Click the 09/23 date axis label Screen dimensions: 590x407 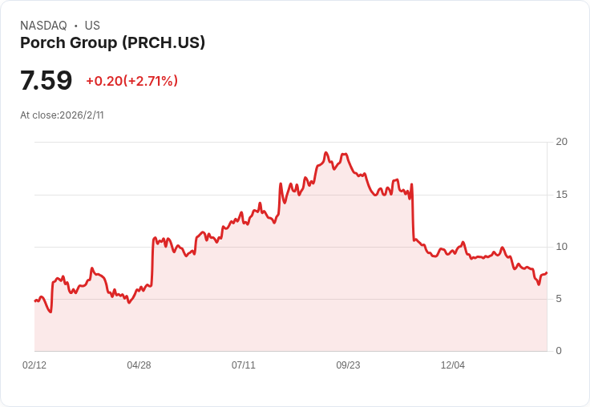tap(348, 365)
